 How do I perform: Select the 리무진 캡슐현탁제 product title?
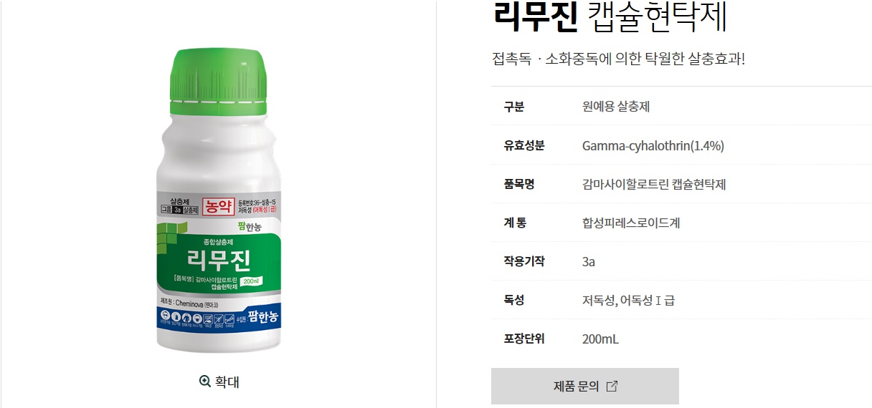click(x=610, y=19)
